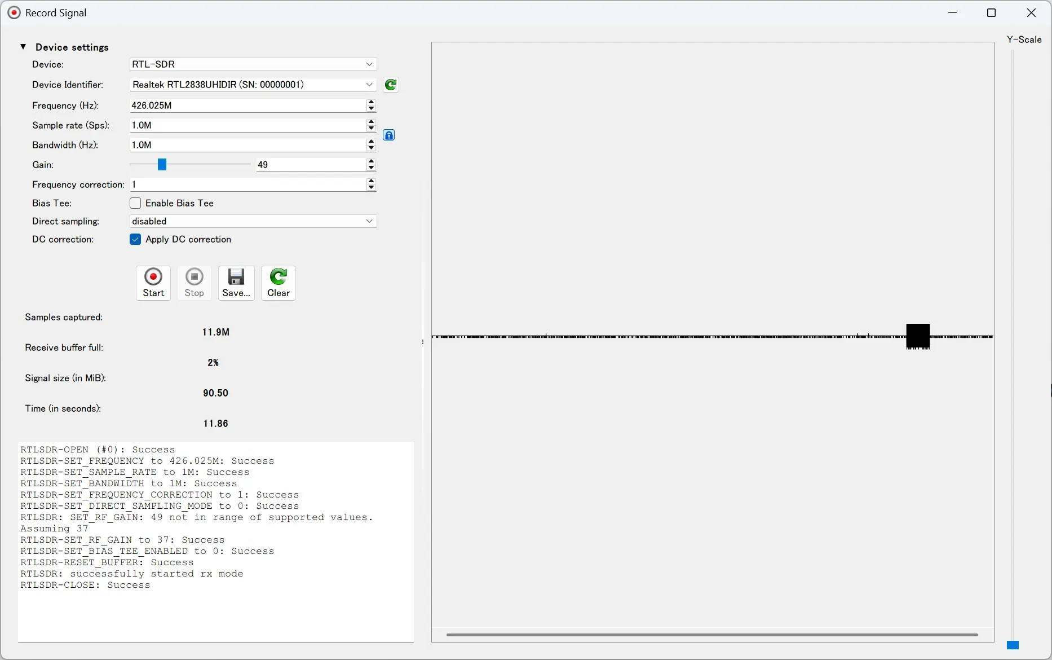Collapse the Device settings section
This screenshot has height=660, width=1052.
pos(23,47)
